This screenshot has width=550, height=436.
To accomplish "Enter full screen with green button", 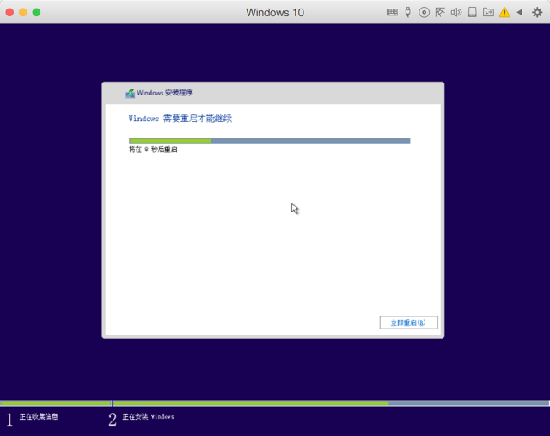I will coord(36,12).
